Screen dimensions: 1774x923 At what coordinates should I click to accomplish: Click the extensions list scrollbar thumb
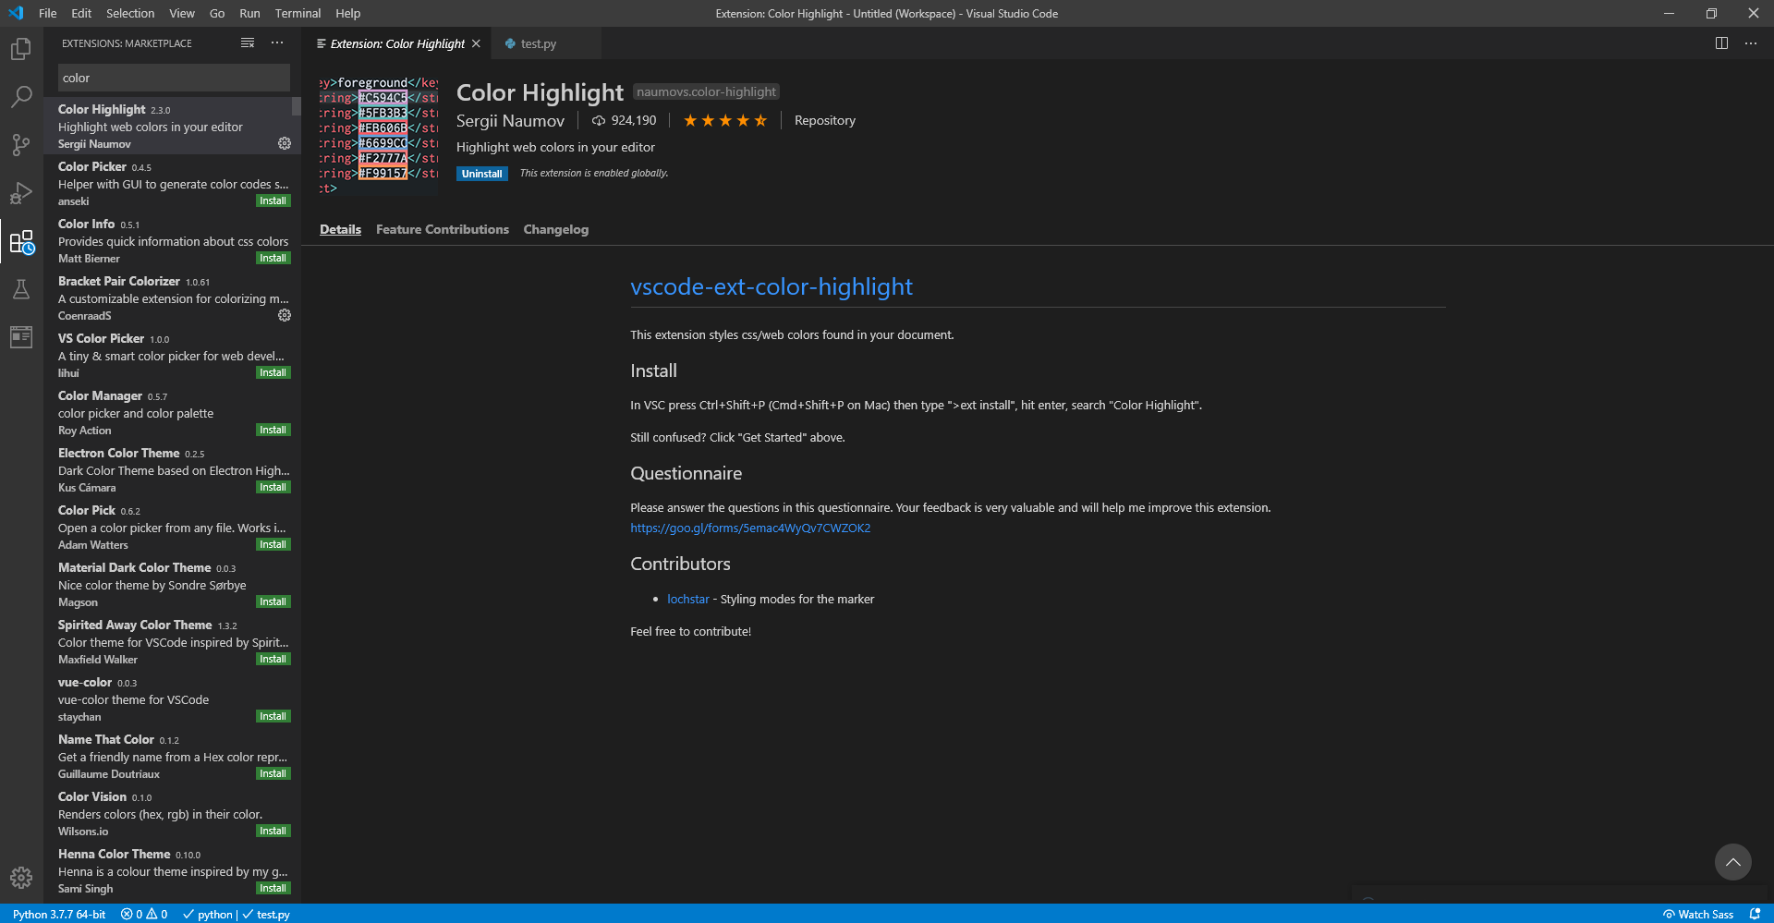297,106
